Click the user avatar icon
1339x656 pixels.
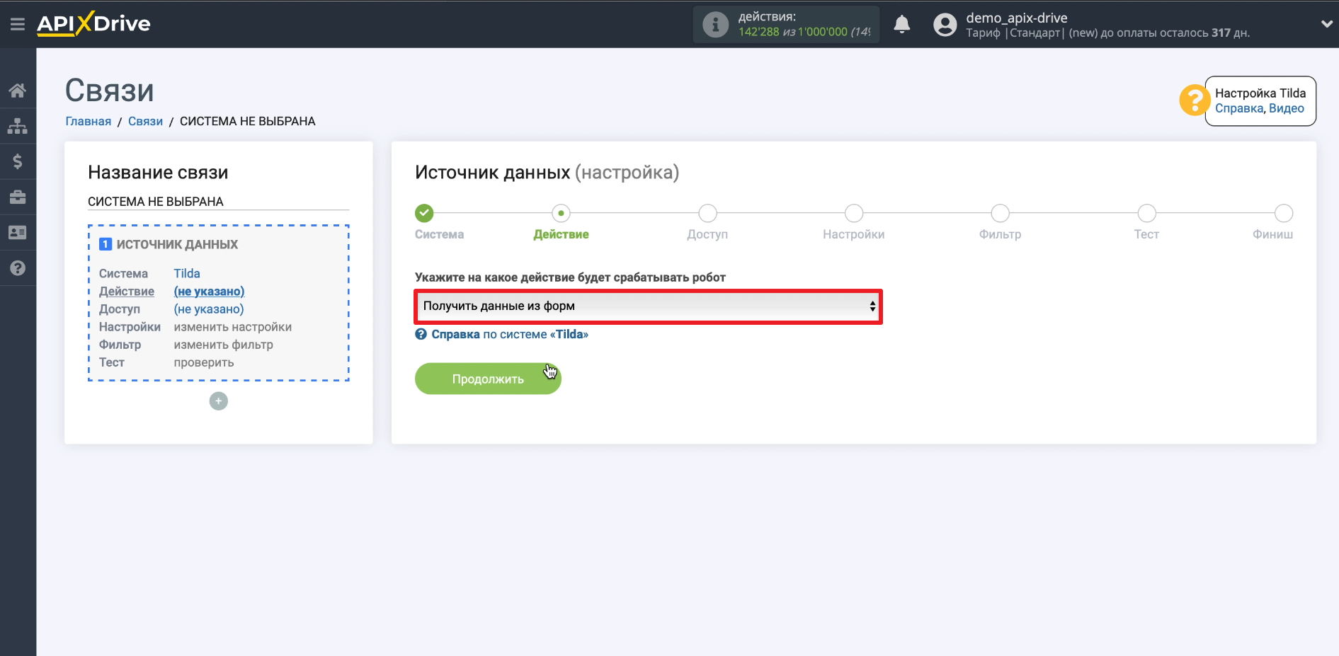[x=945, y=25]
